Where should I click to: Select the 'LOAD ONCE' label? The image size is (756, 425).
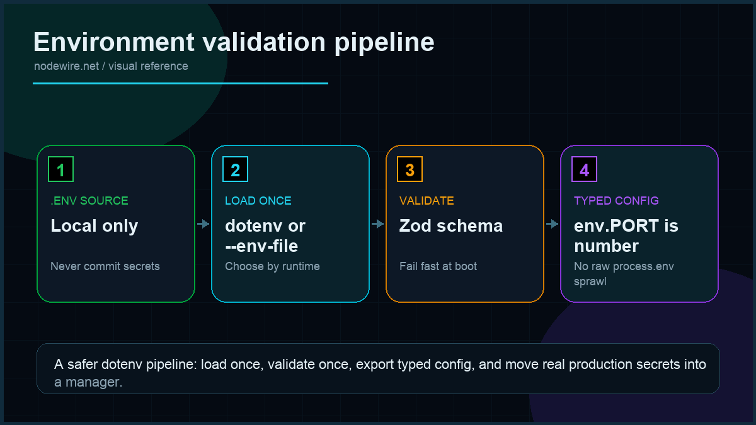point(258,201)
